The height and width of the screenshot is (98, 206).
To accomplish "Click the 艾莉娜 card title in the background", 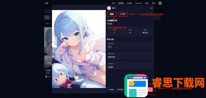I will click(x=48, y=70).
